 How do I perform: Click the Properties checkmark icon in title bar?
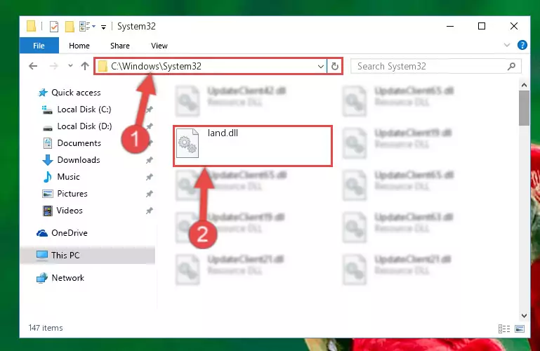pos(54,27)
